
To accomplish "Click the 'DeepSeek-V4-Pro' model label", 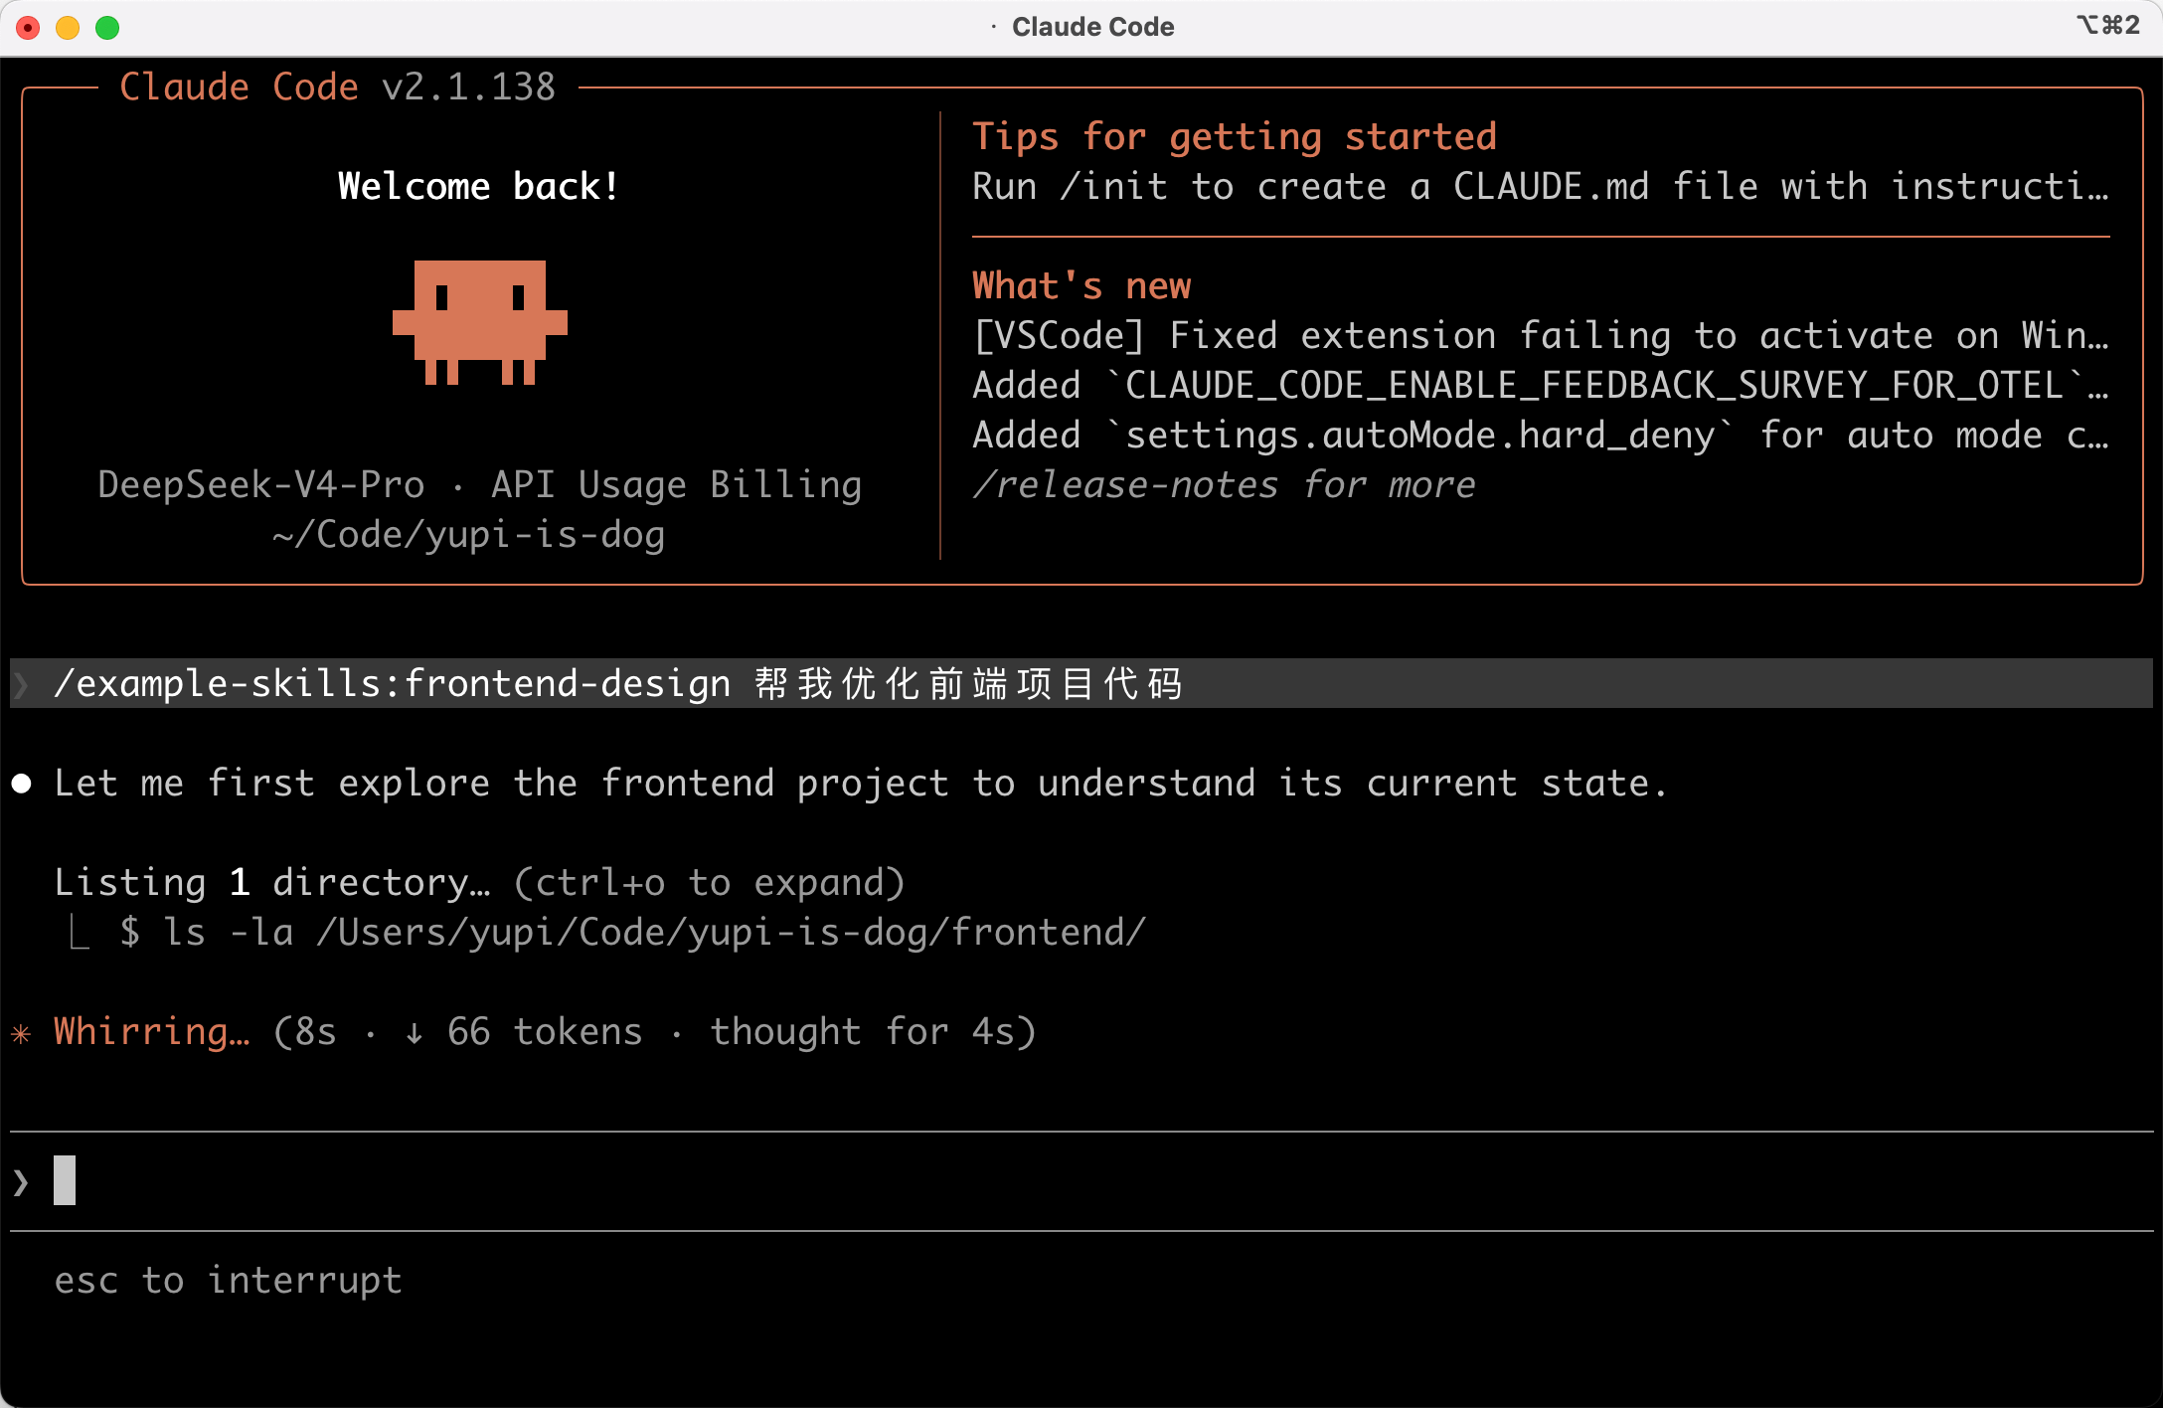I will 261,485.
